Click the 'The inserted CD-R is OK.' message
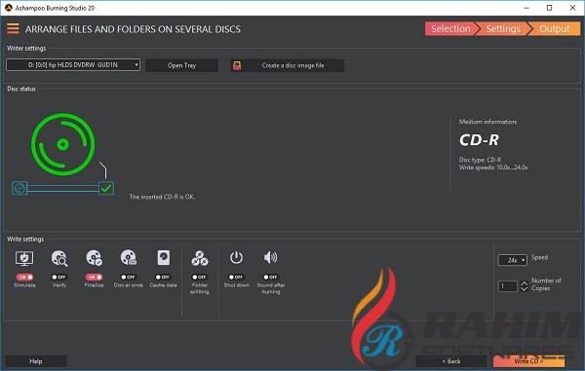The height and width of the screenshot is (371, 585). click(x=162, y=197)
